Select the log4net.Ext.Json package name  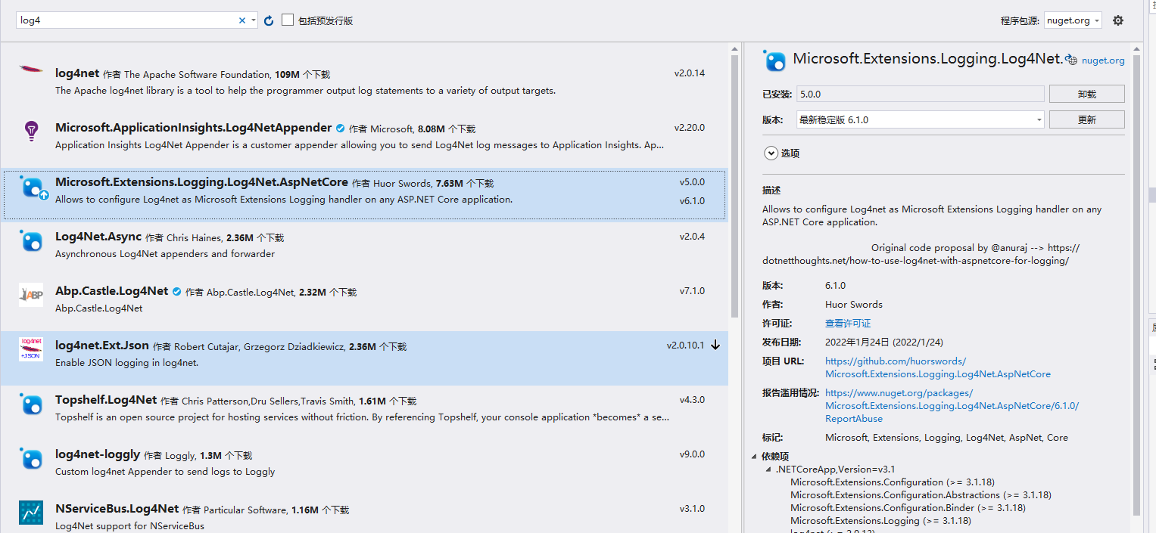point(102,346)
